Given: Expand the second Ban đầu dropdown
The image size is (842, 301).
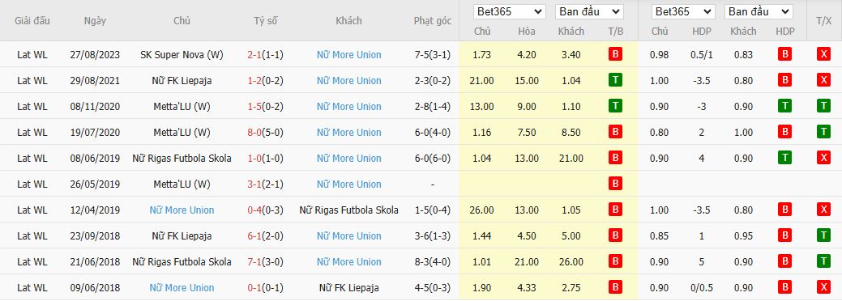Looking at the screenshot, I should 759,12.
